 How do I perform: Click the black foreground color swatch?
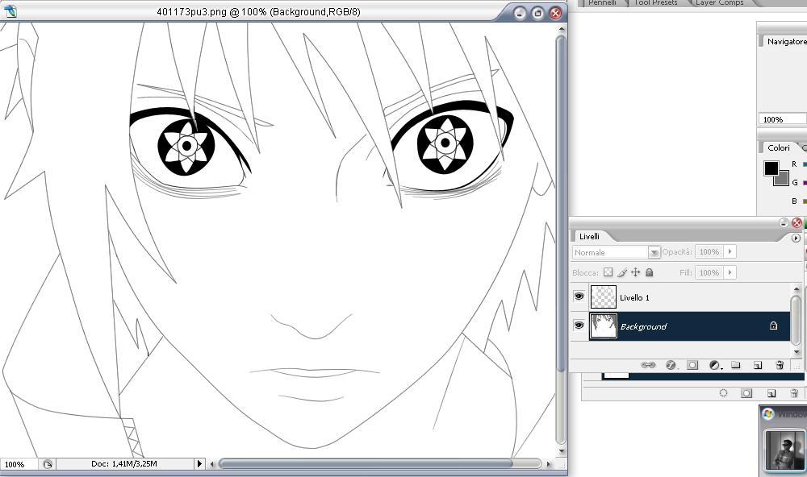click(x=771, y=168)
